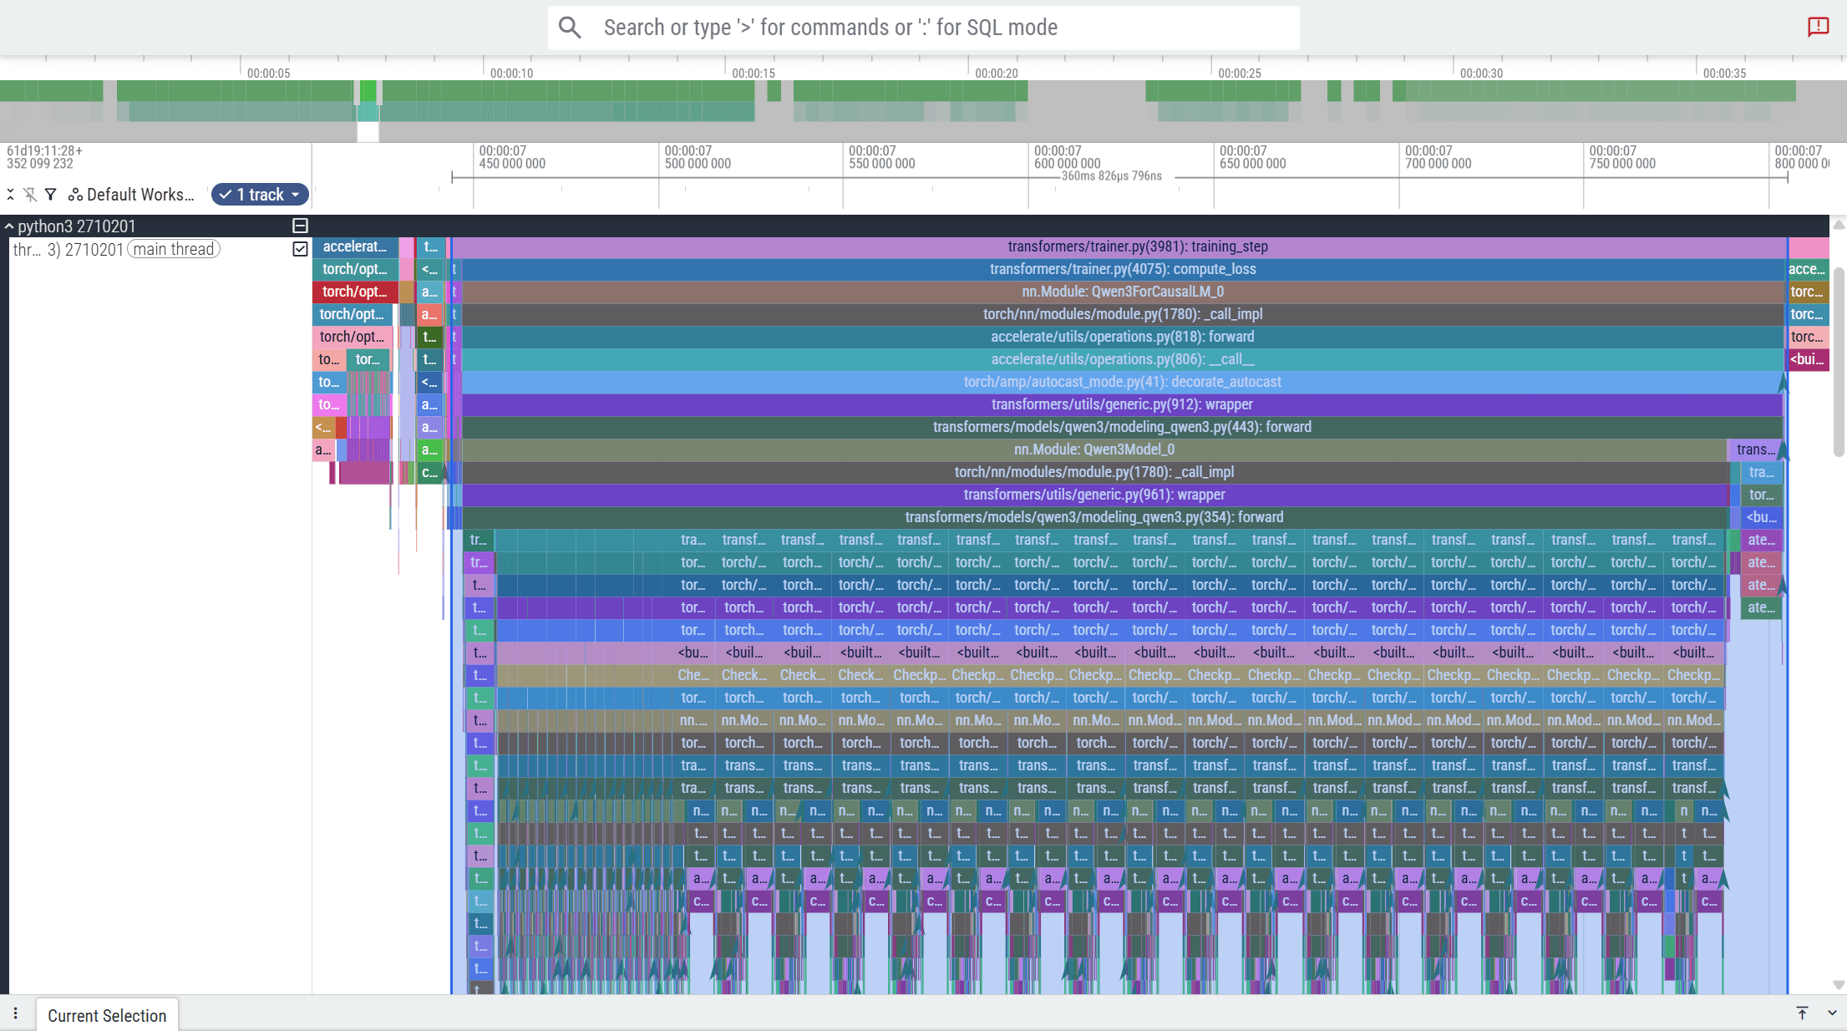Viewport: 1847px width, 1031px height.
Task: Click the nn.Module Qwen3ForCausalLM_0 slice
Action: pyautogui.click(x=1122, y=292)
